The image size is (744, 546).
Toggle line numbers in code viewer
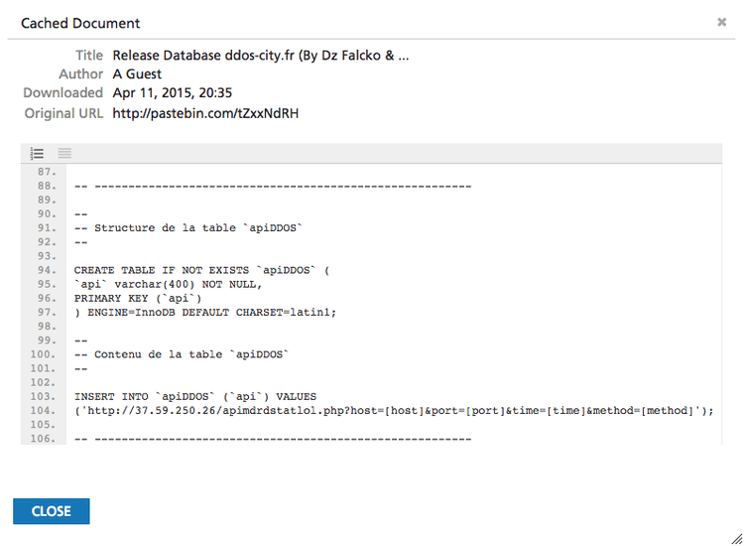click(38, 153)
